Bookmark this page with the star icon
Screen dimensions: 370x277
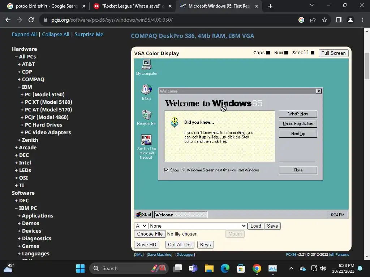click(324, 20)
